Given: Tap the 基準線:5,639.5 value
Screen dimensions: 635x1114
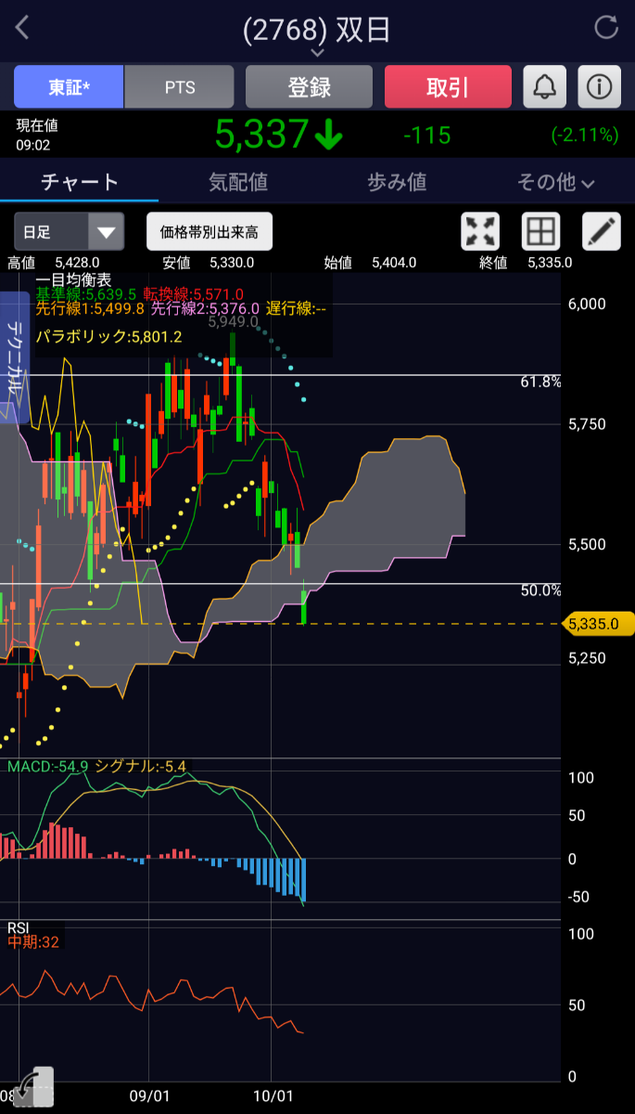Looking at the screenshot, I should [x=86, y=293].
